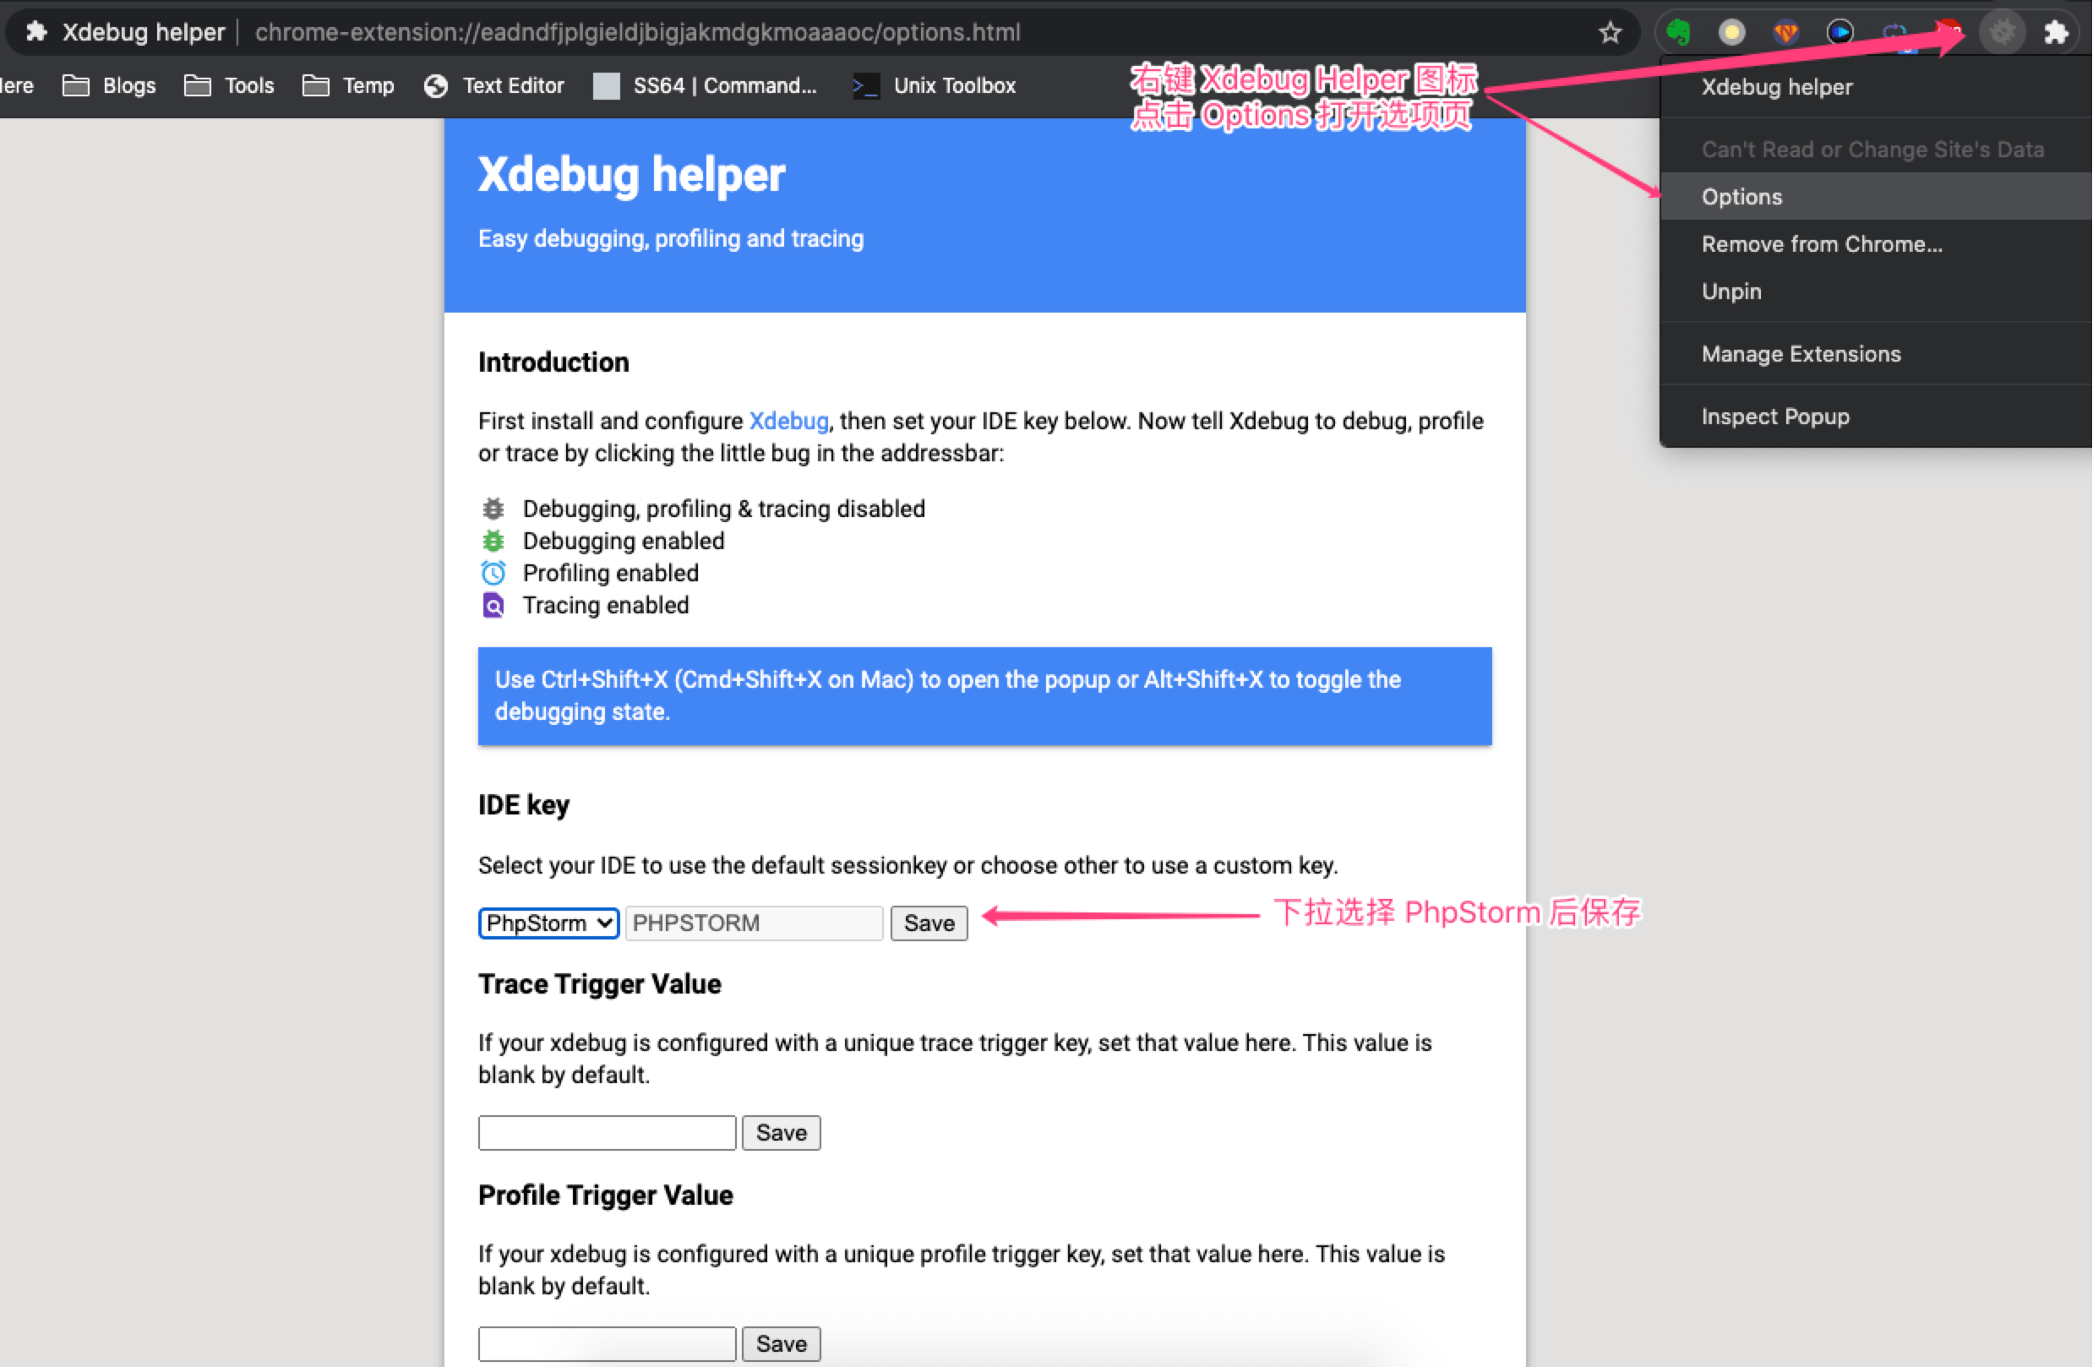Image resolution: width=2093 pixels, height=1367 pixels.
Task: Click the purple sync arrows extension icon
Action: (1894, 32)
